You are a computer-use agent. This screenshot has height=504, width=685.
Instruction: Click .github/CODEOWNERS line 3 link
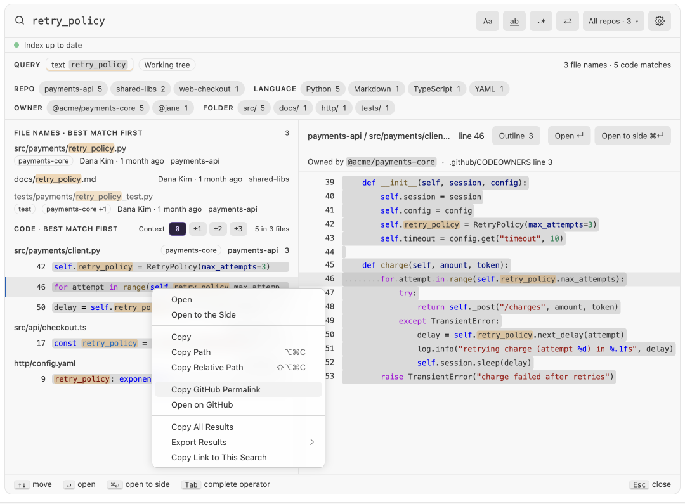tap(500, 162)
